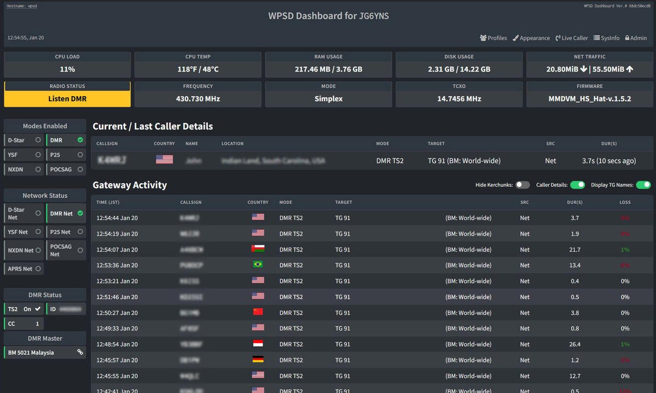Click the 14.7456 MHz TCXO value
Image resolution: width=656 pixels, height=393 pixels.
pos(459,99)
